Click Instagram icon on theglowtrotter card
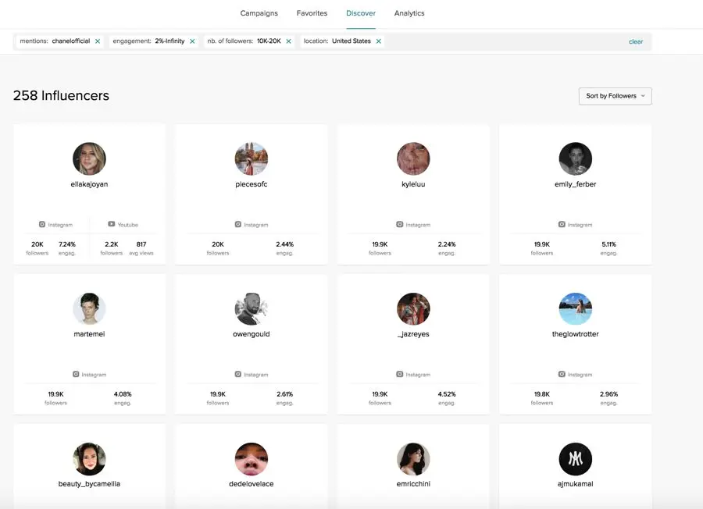The width and height of the screenshot is (703, 509). 562,375
